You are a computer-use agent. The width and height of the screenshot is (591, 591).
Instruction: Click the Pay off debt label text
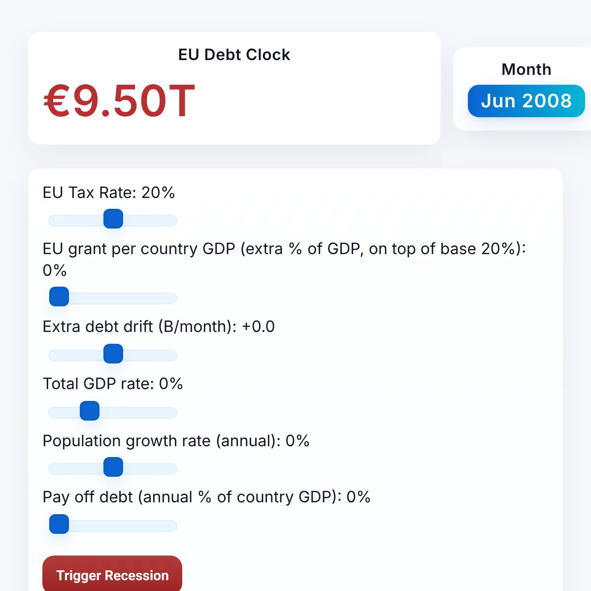point(206,497)
